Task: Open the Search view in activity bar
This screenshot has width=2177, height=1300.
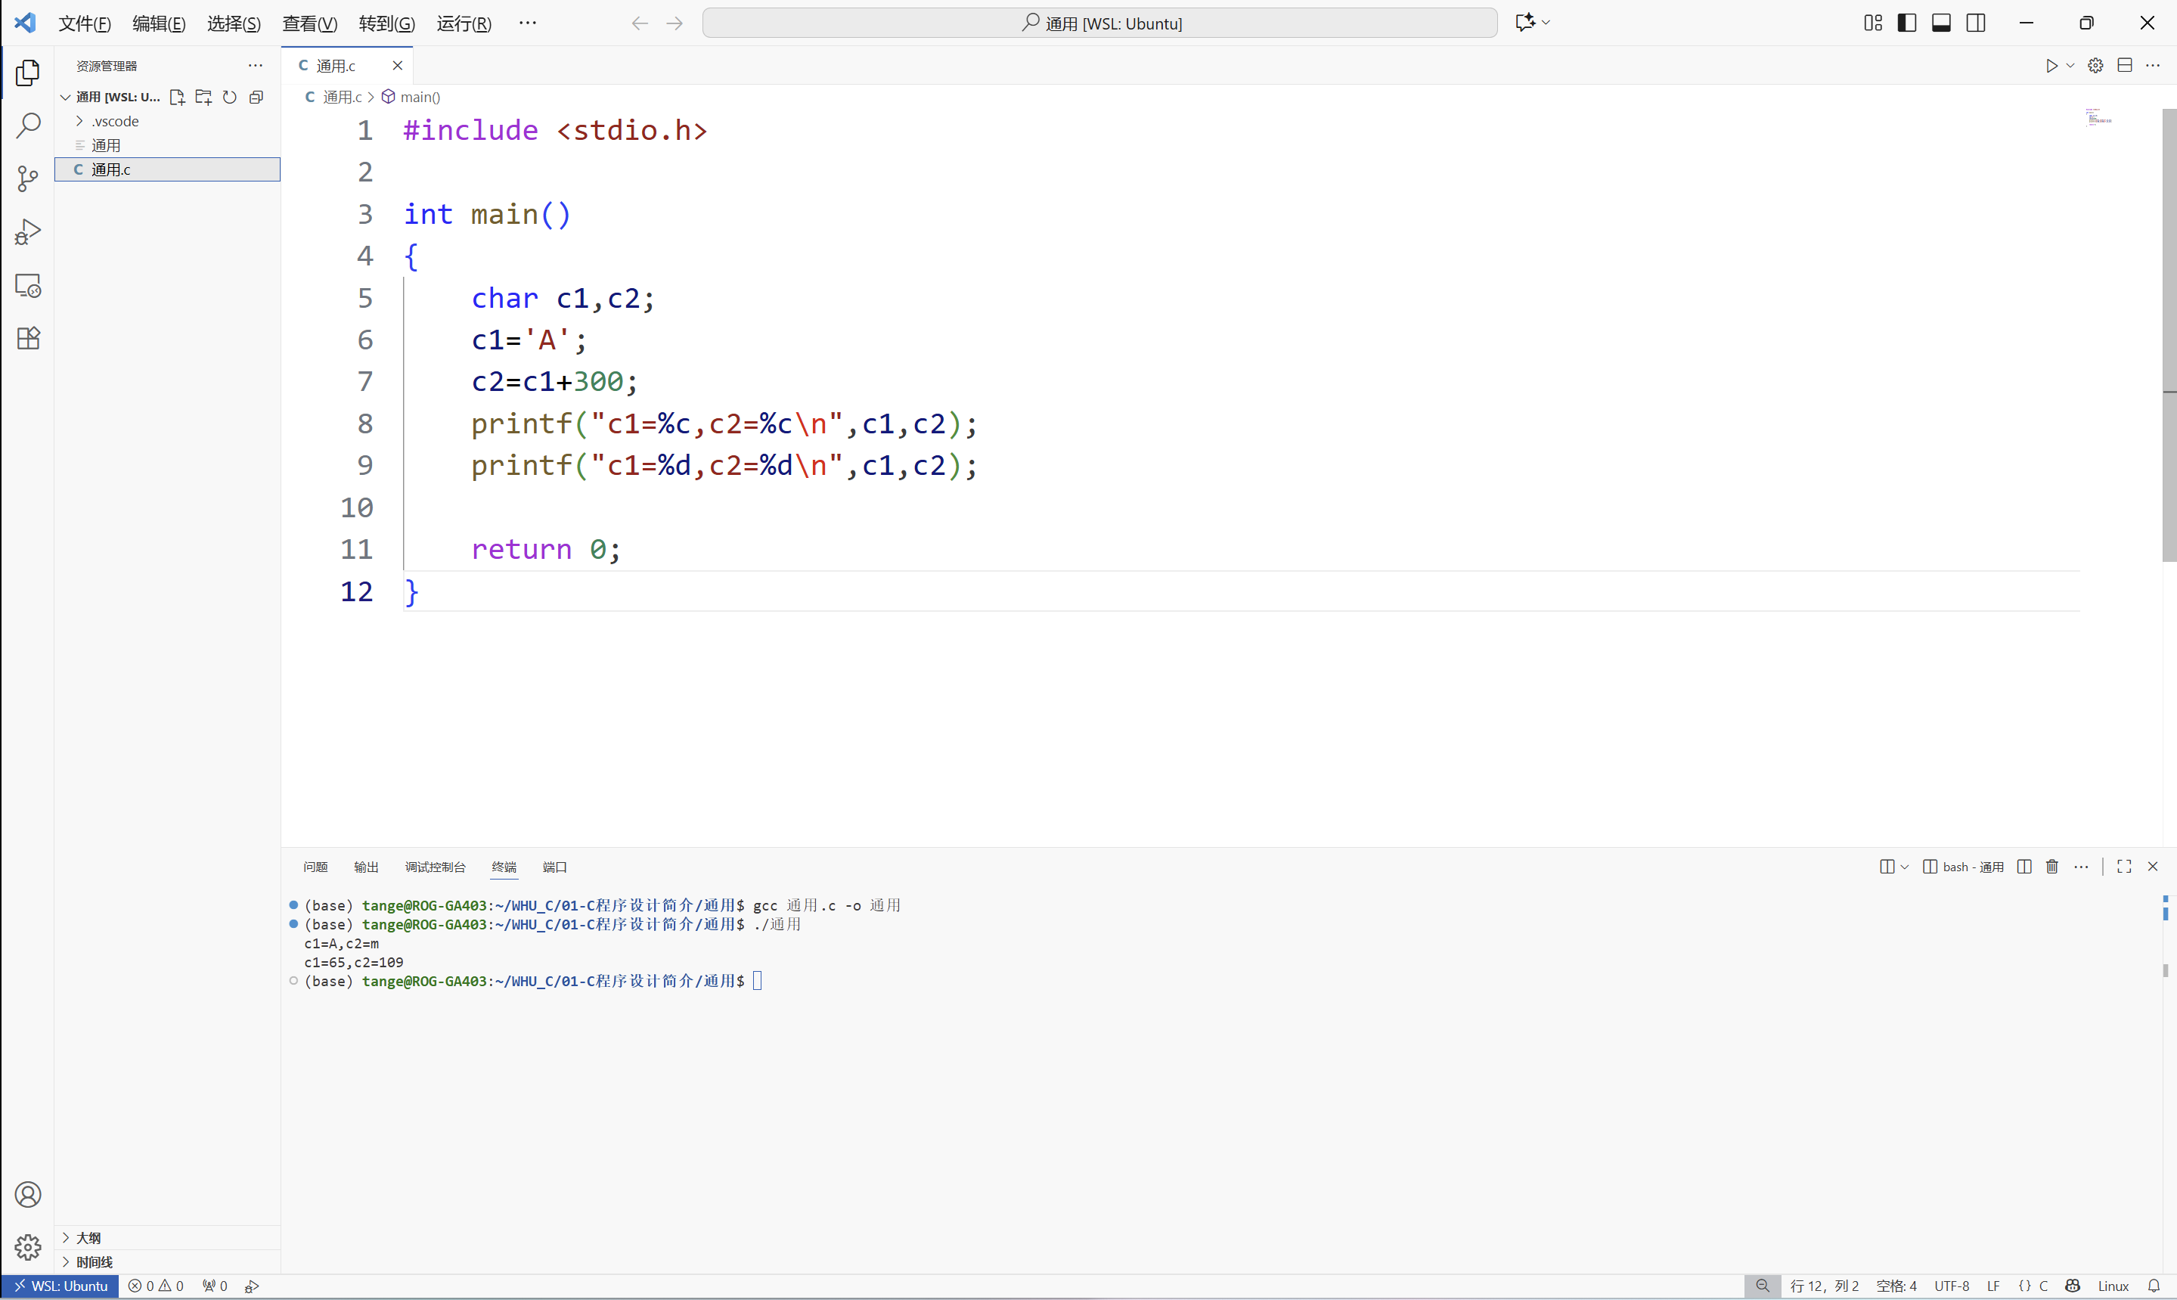Action: [28, 126]
